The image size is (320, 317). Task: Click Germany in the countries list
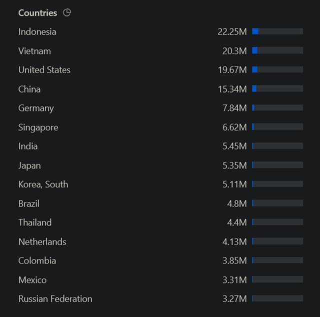(36, 108)
